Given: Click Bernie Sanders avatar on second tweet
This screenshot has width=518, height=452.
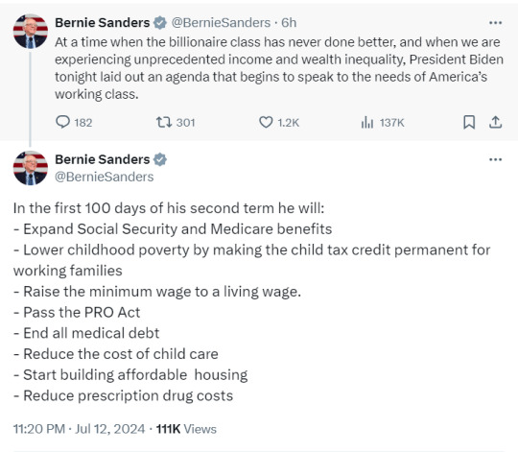Looking at the screenshot, I should (31, 168).
